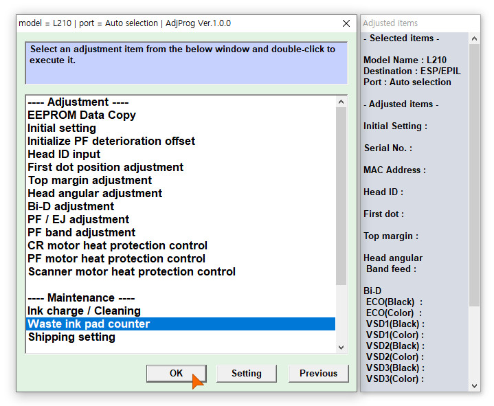The width and height of the screenshot is (494, 406).
Task: Click Serial No. label in Adjusted items
Action: (388, 148)
